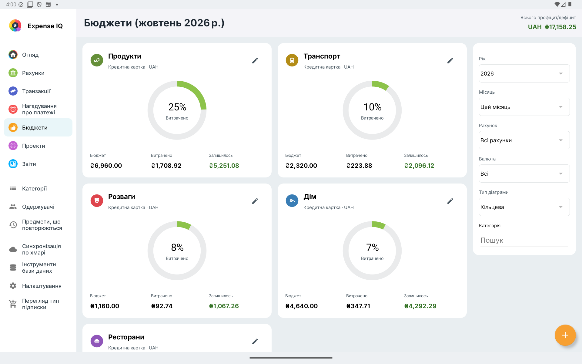This screenshot has height=364, width=582.
Task: Click the pencil icon on Дім card
Action: [450, 201]
